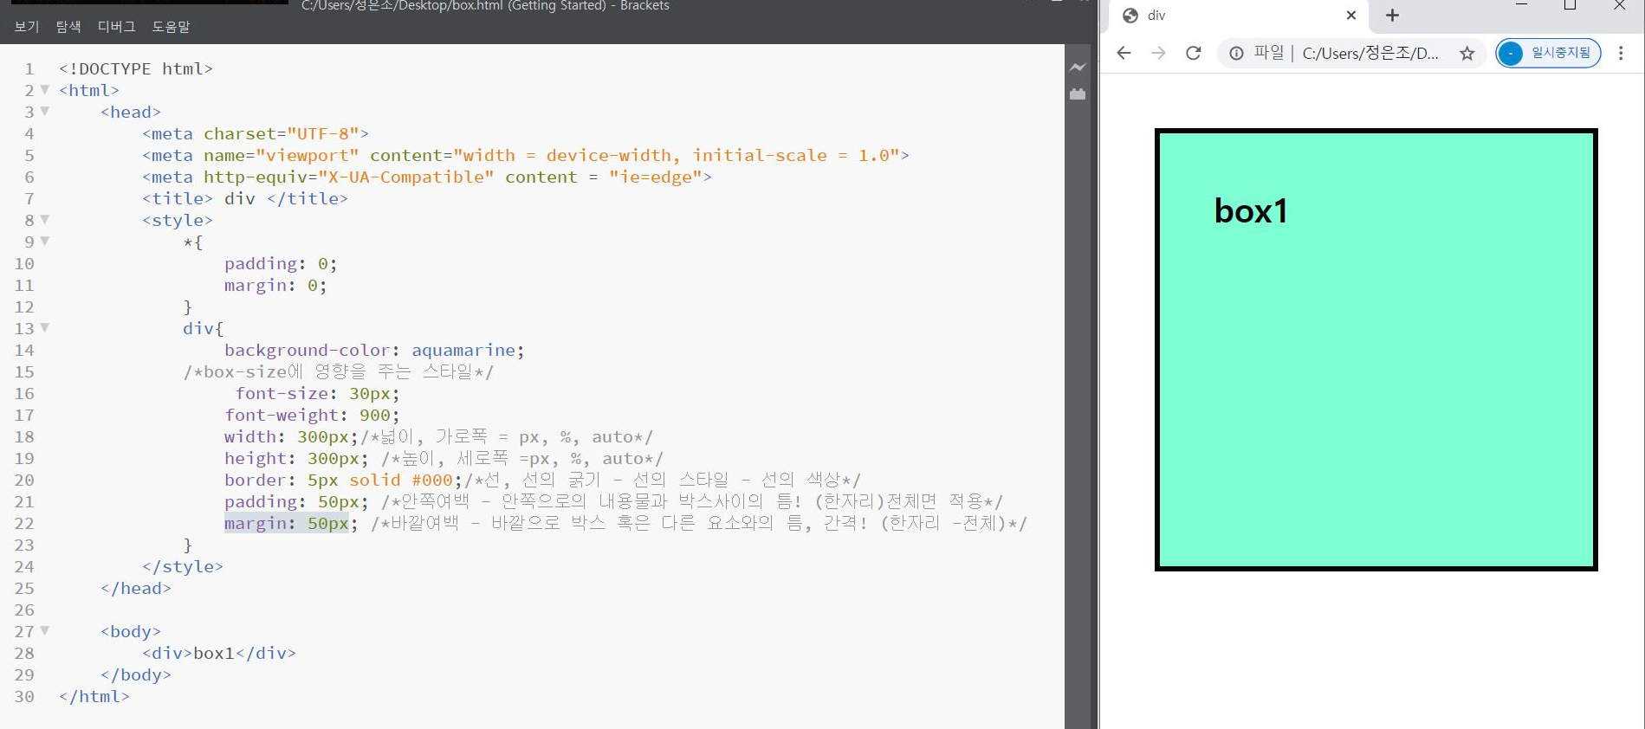
Task: Click the <!DOCTYPE html> line
Action: pyautogui.click(x=136, y=68)
